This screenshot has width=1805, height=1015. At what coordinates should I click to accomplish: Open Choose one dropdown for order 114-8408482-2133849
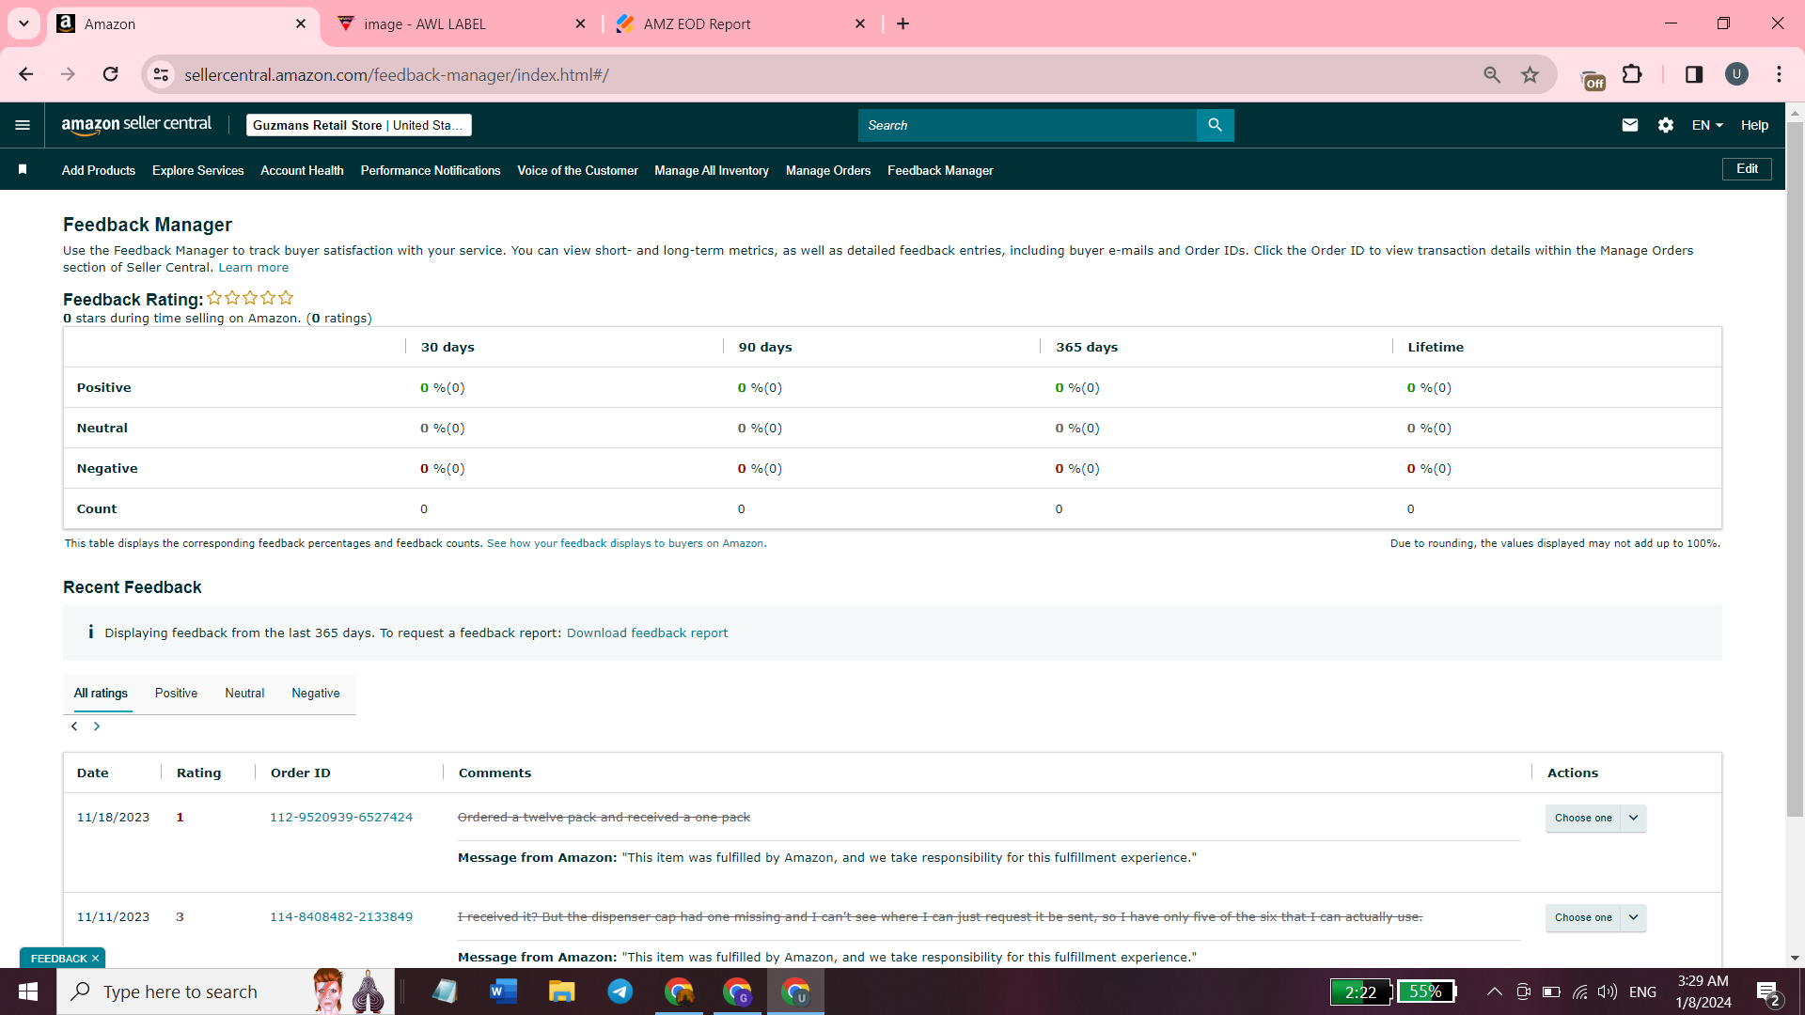(x=1595, y=917)
